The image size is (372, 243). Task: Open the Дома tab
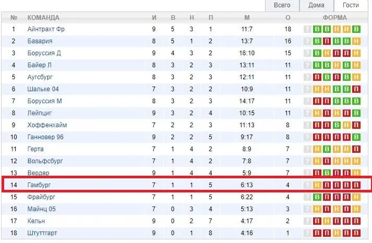[316, 5]
